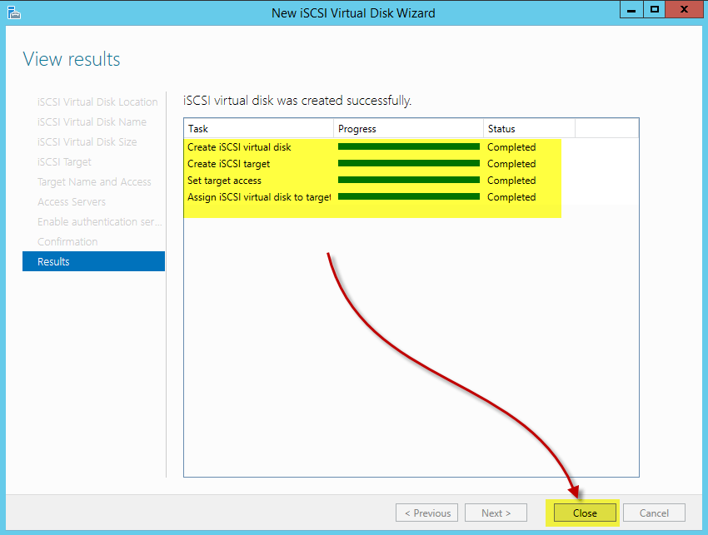Minimize the wizard window
The image size is (708, 535).
631,9
